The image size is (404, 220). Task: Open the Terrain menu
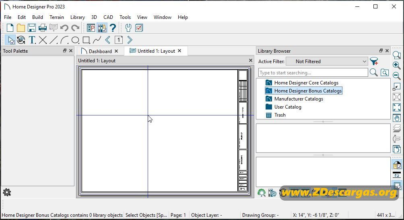coord(57,17)
